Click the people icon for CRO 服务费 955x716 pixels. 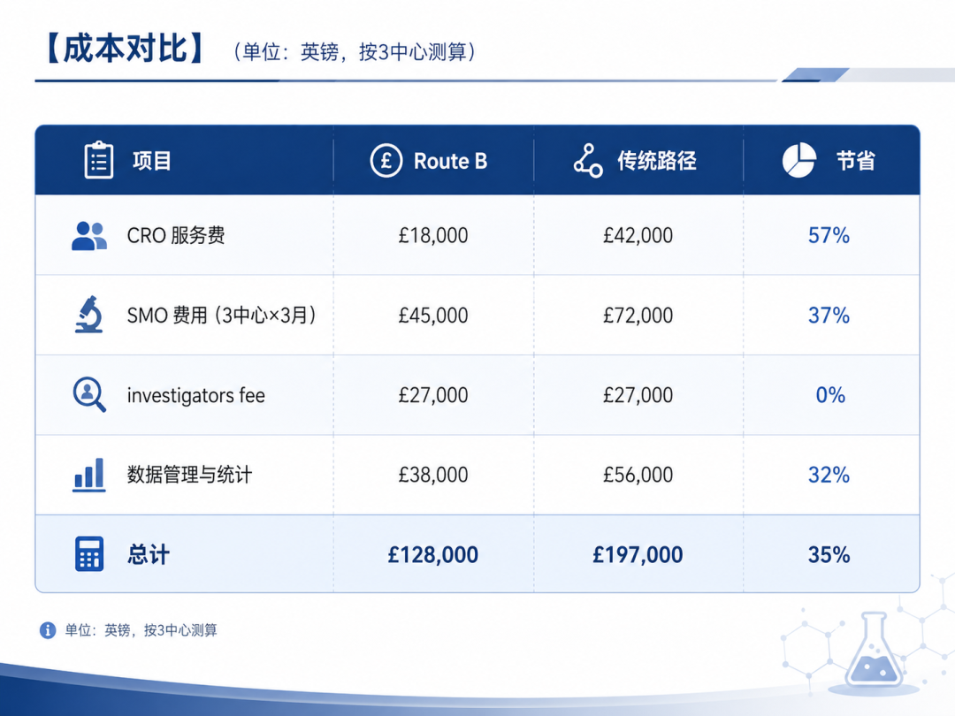89,236
